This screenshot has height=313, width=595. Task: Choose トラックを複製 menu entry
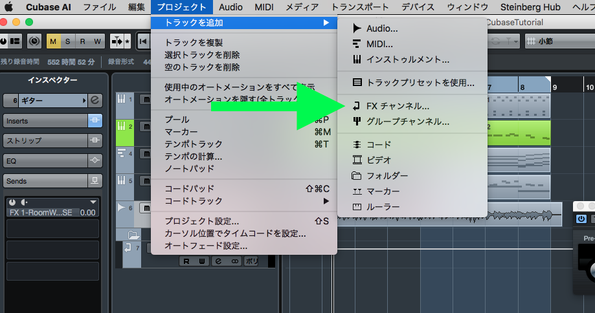243,43
